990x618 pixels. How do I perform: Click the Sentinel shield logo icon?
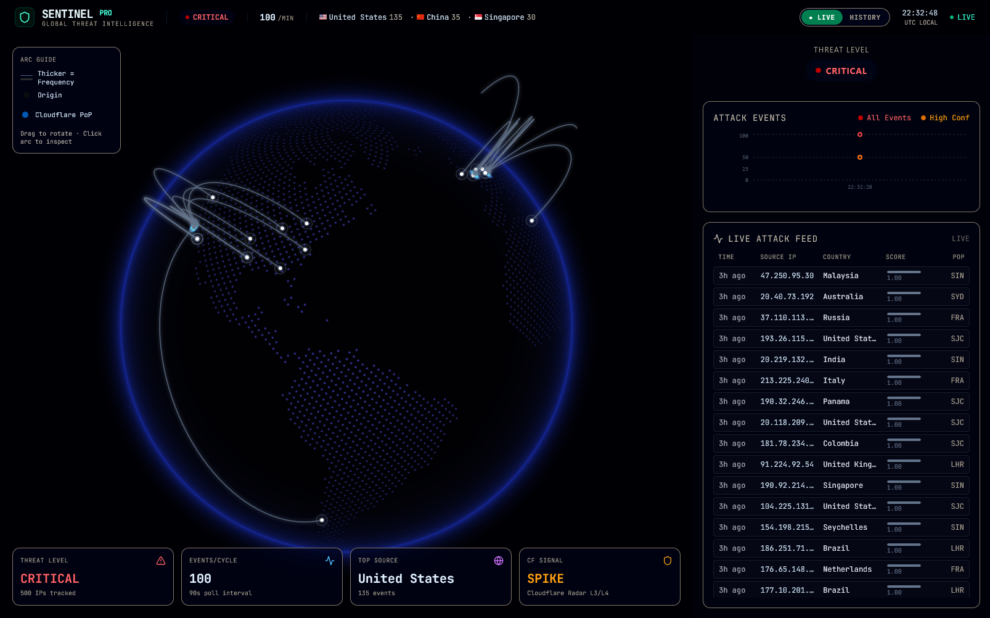coord(25,17)
